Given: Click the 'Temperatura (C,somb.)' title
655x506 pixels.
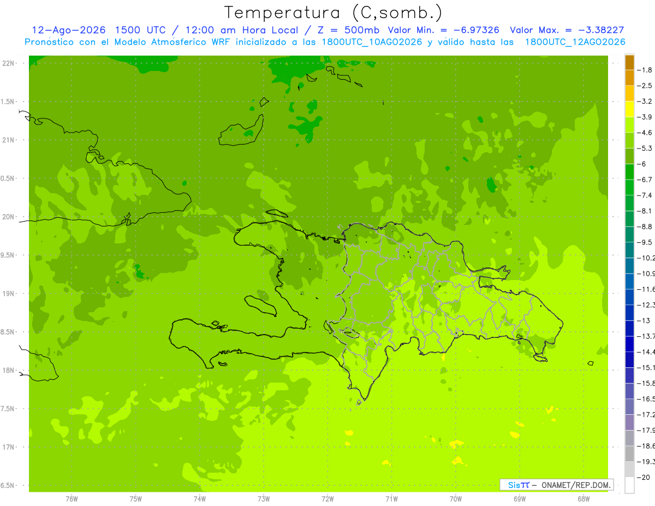Looking at the screenshot, I should coord(334,13).
